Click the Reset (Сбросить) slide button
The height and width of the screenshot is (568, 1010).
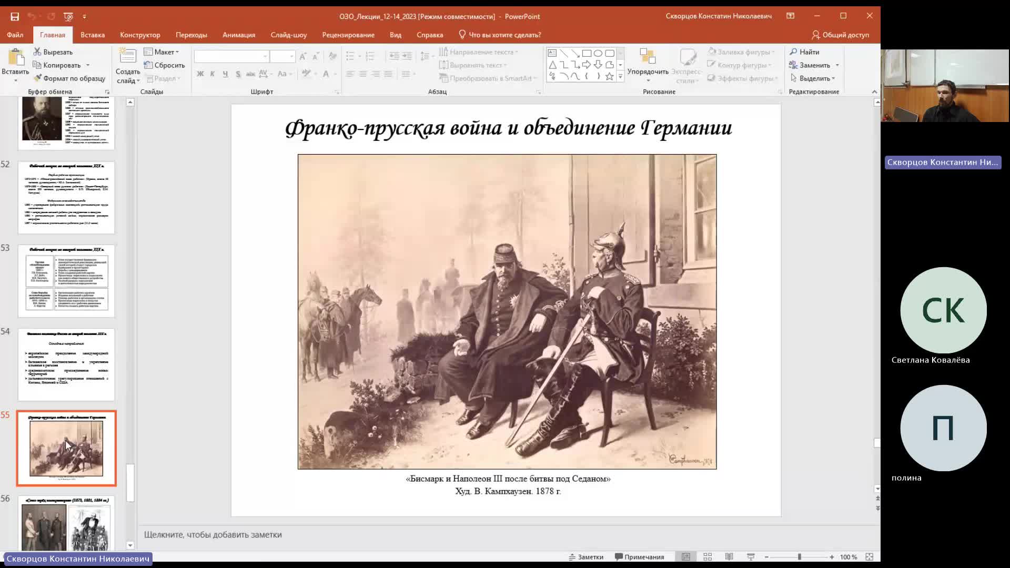click(x=164, y=65)
